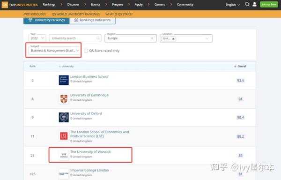
Task: Click London Business School logo thumbnail
Action: (x=64, y=80)
